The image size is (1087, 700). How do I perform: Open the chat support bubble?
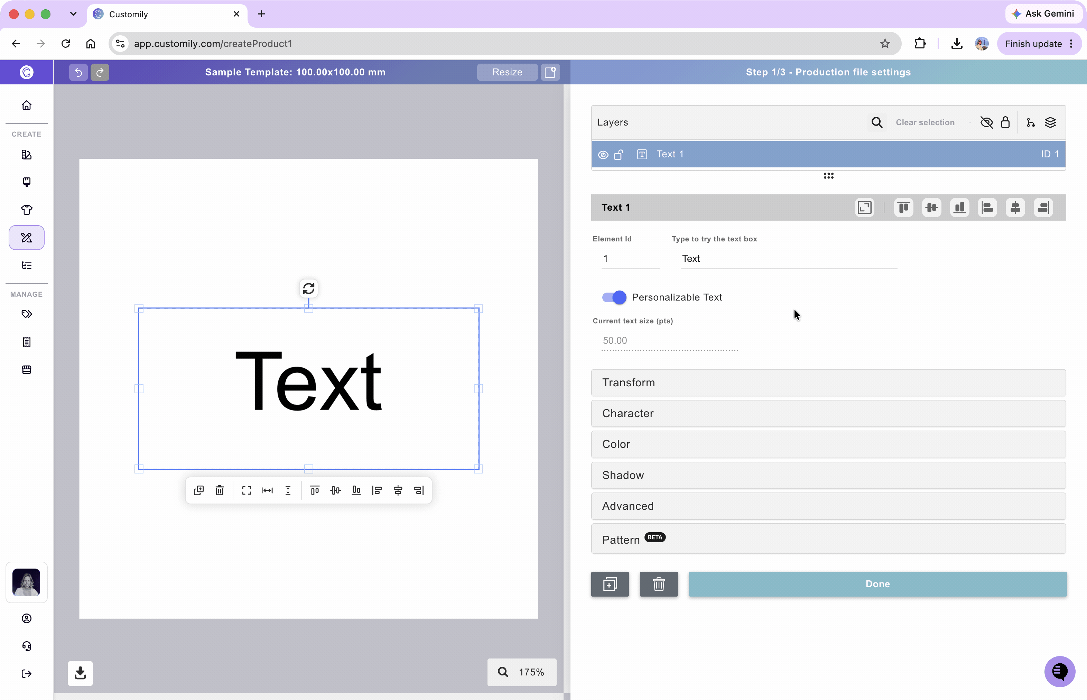pos(1060,671)
